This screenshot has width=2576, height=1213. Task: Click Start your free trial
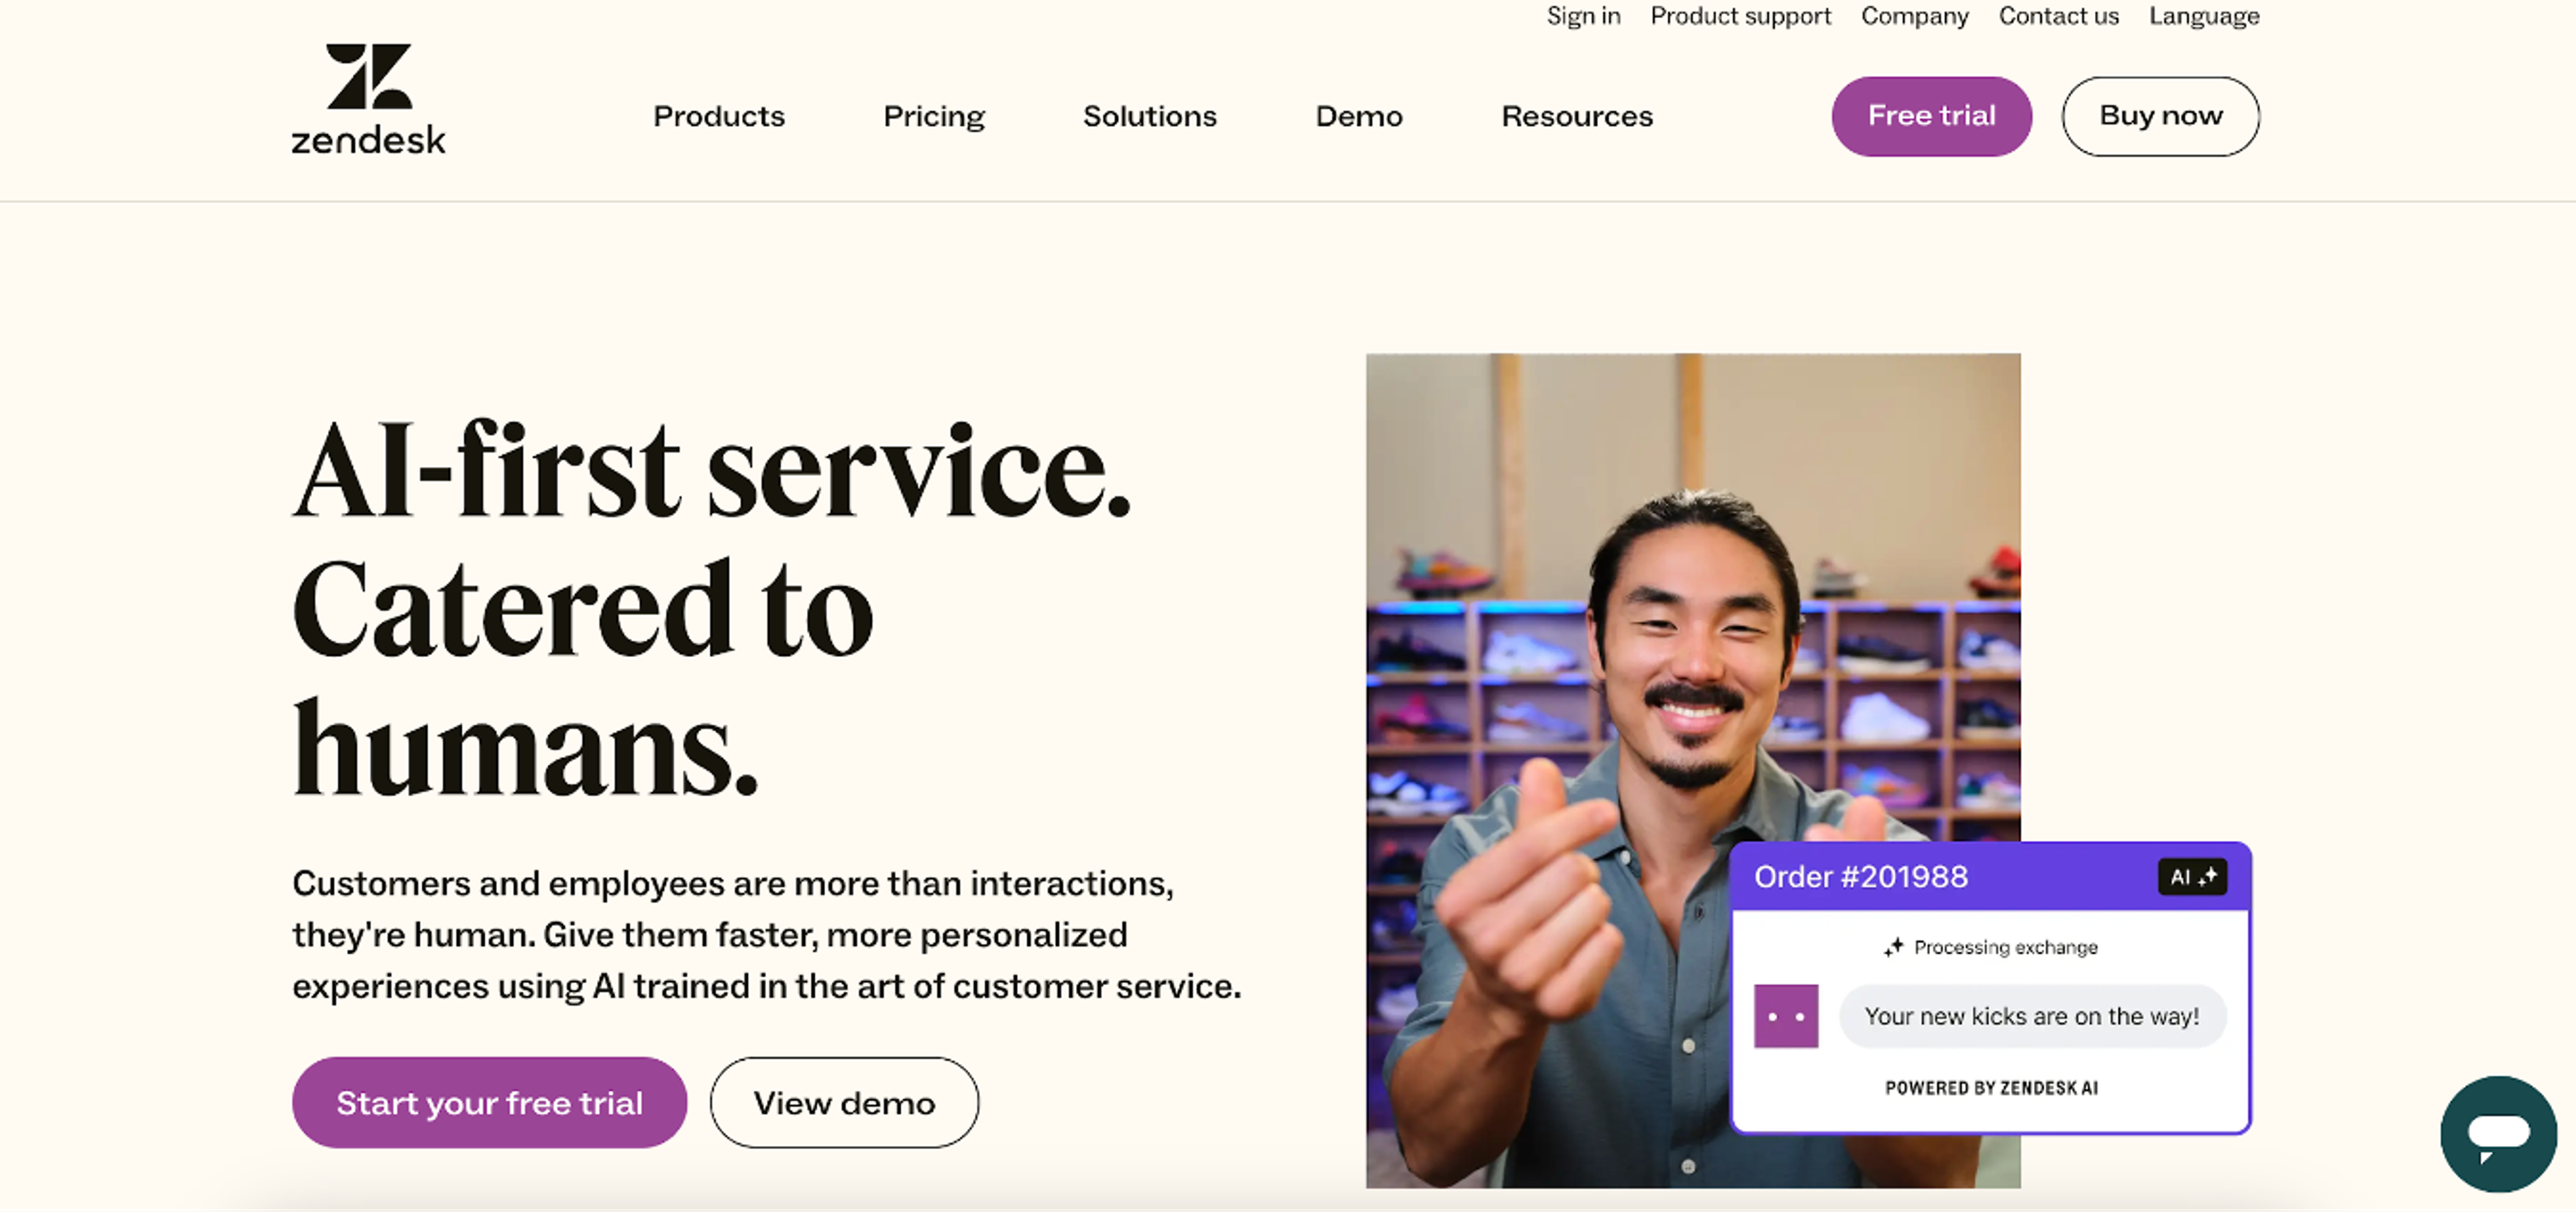coord(489,1102)
